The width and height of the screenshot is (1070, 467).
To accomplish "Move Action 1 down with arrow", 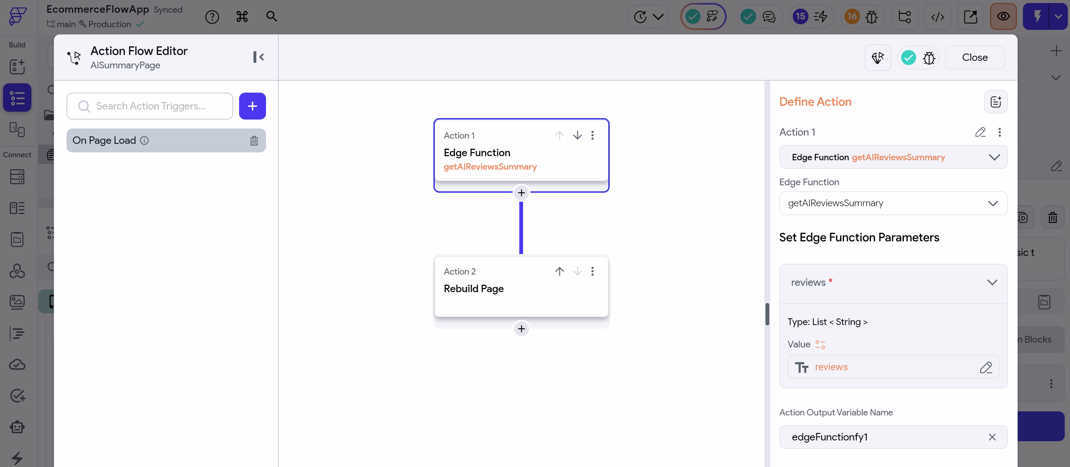I will tap(577, 136).
